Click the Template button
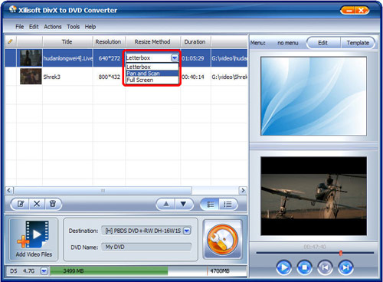383x282 pixels. (358, 43)
